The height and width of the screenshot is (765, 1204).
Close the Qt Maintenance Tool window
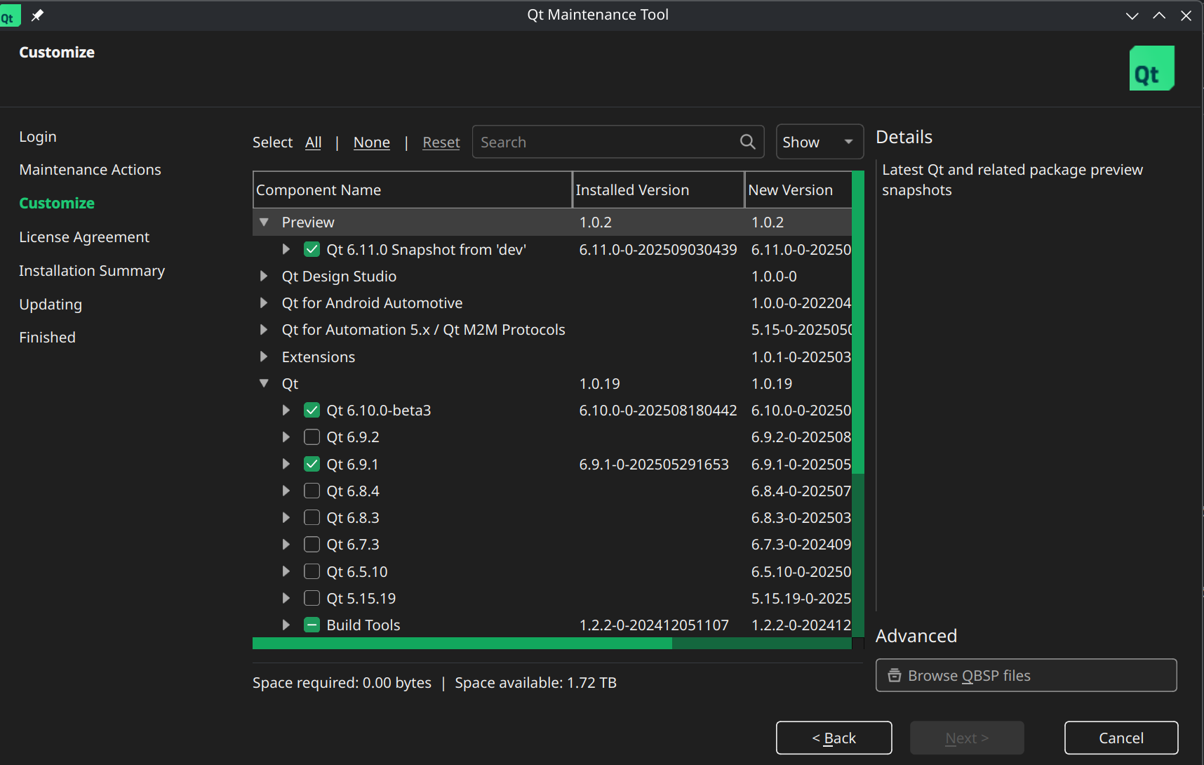click(1186, 15)
